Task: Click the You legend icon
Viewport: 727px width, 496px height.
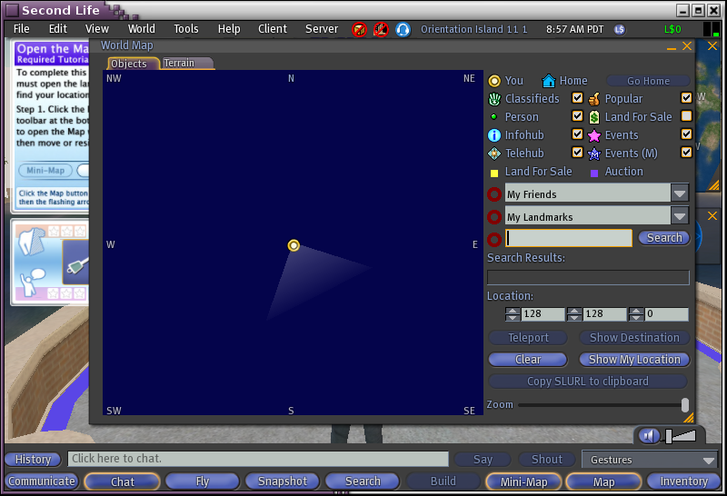Action: pyautogui.click(x=494, y=81)
